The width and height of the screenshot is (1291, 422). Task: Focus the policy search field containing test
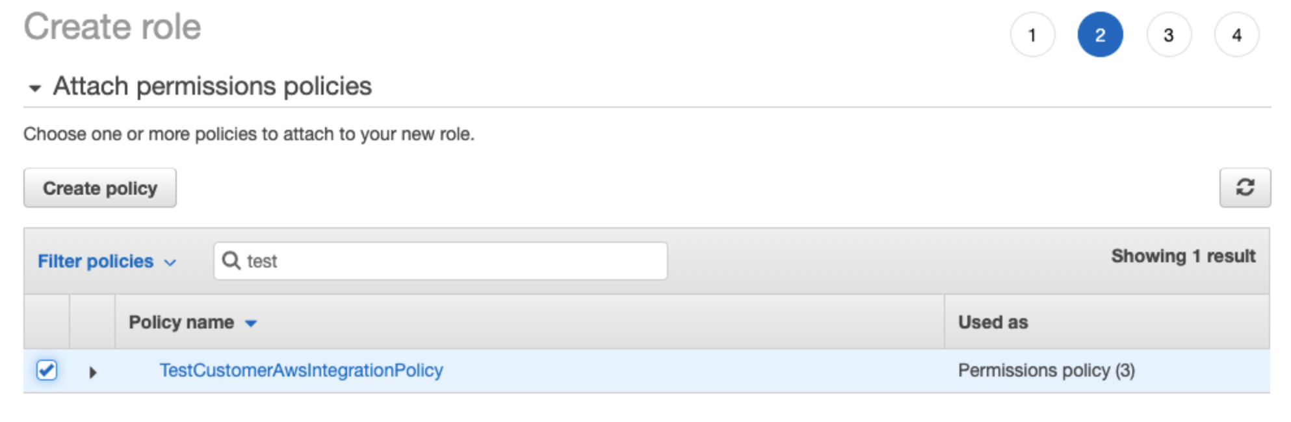[441, 261]
